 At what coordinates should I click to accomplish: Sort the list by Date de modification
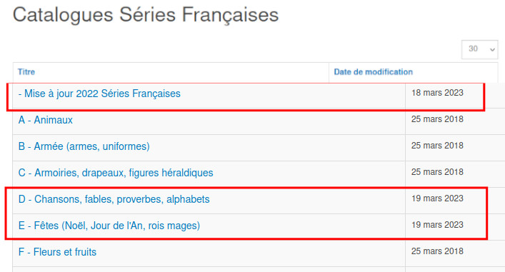[x=373, y=72]
